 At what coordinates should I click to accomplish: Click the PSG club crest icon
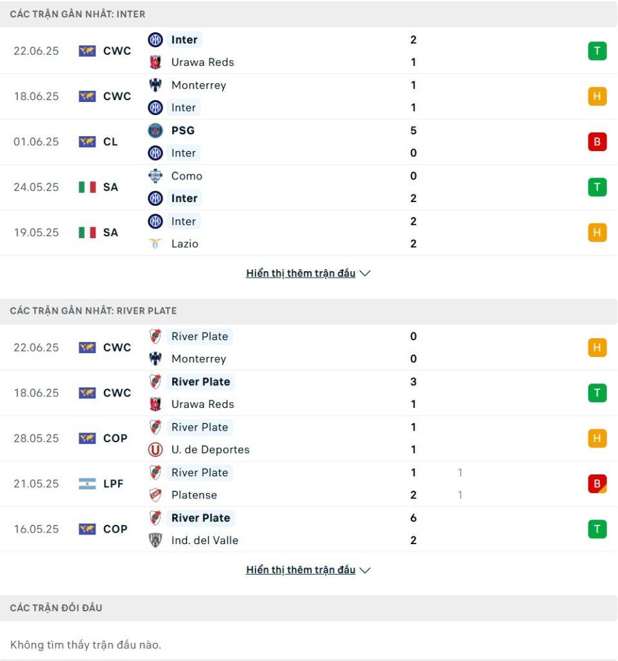pyautogui.click(x=155, y=130)
